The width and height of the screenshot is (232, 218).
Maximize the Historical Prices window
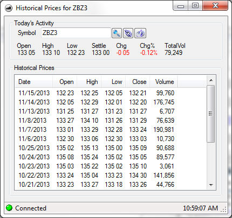click(x=195, y=6)
